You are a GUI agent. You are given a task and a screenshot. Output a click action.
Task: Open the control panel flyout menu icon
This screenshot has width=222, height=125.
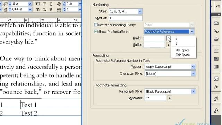coord(217,6)
